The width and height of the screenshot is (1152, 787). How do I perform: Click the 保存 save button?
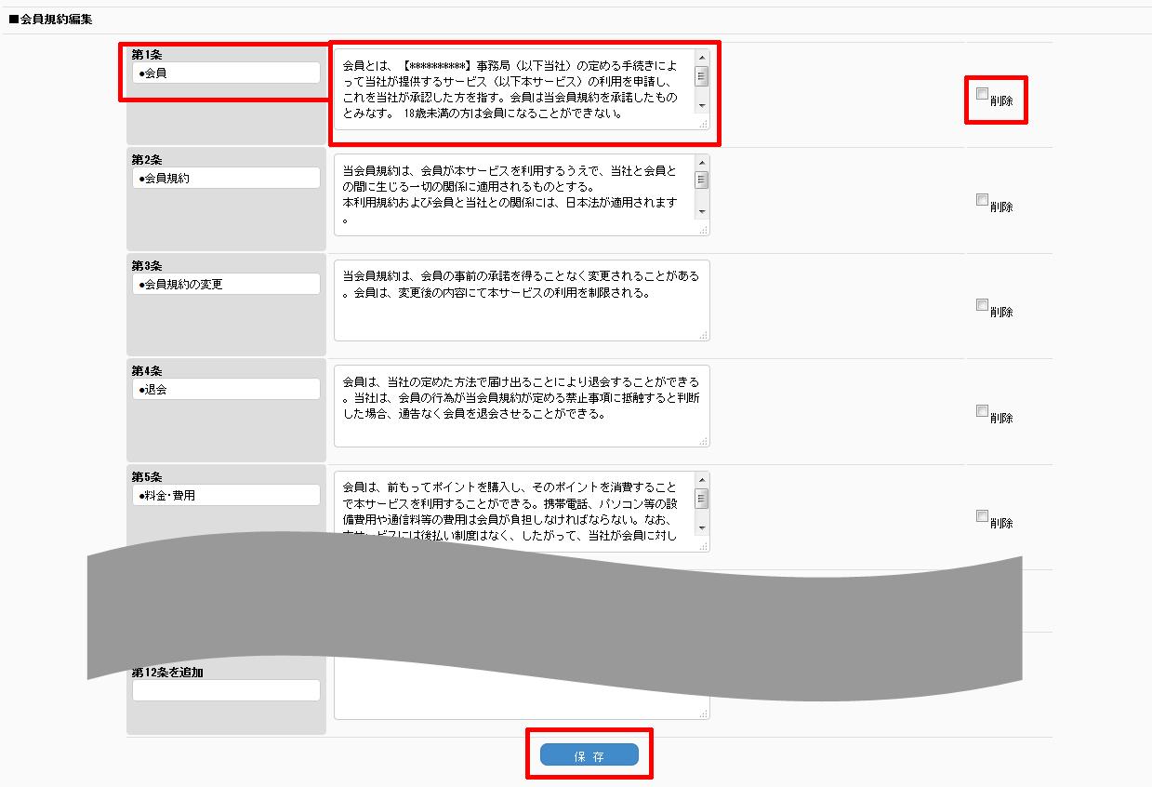point(589,754)
